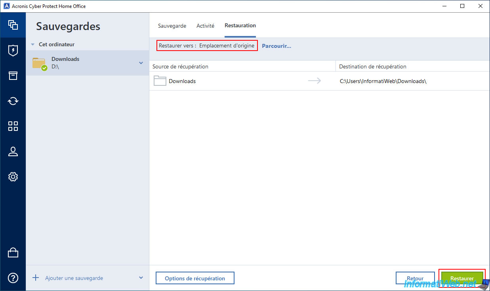This screenshot has height=291, width=490.
Task: Click the Acronis logo in title bar
Action: [x=6, y=6]
